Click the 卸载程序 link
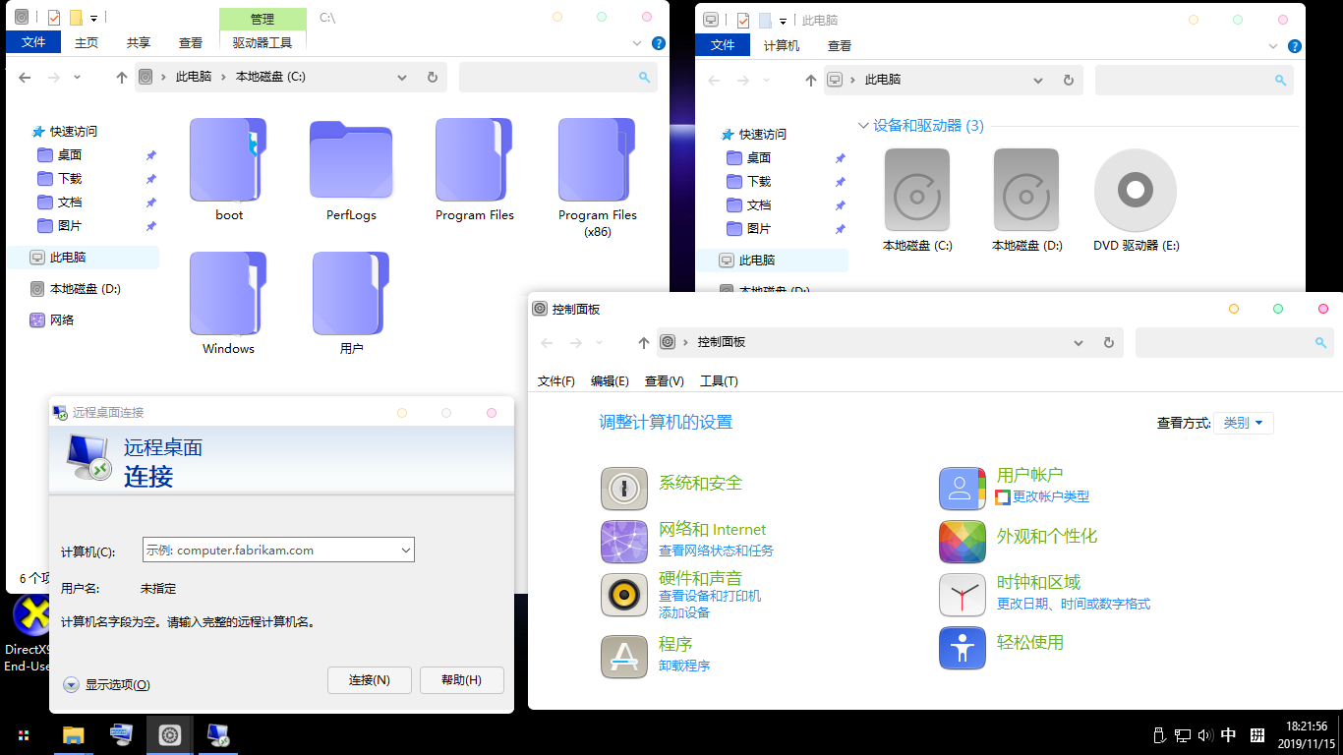Screen dimensions: 1343x755 coord(684,666)
